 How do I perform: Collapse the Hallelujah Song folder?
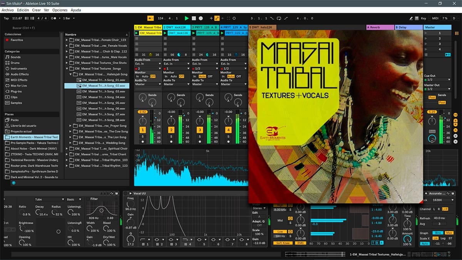[x=70, y=74]
